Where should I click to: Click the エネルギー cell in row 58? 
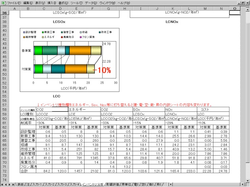85,109
